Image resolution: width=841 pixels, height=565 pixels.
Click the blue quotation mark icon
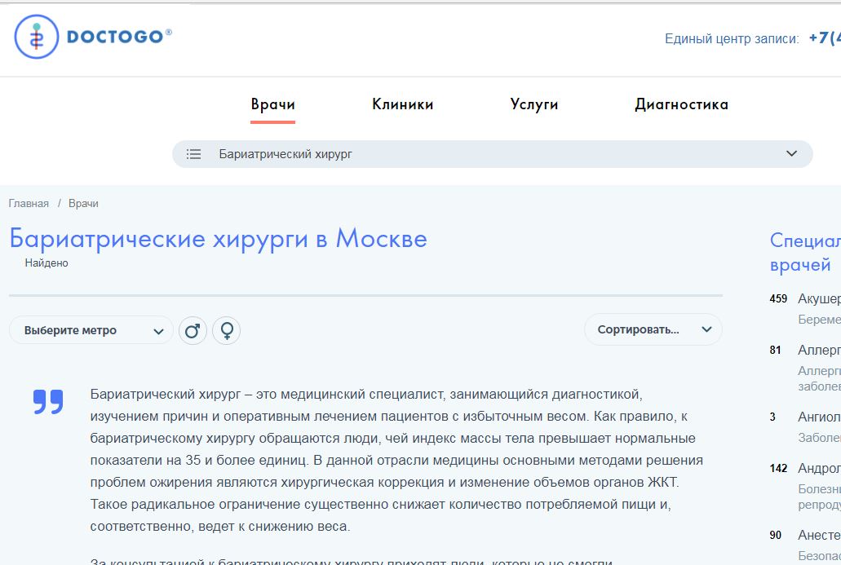(48, 401)
